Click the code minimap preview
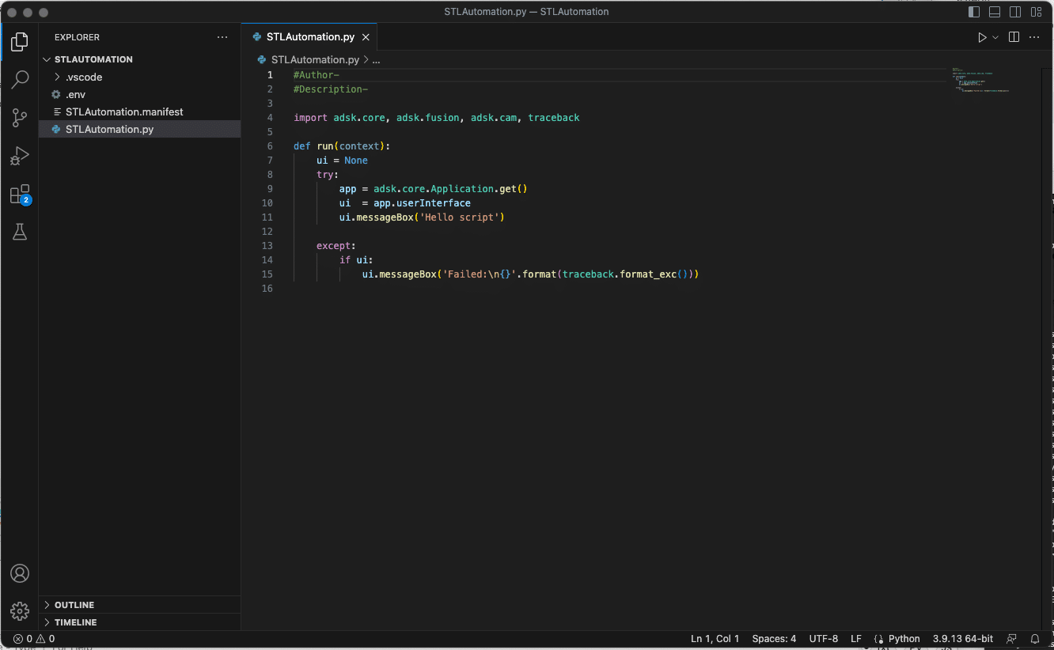The height and width of the screenshot is (650, 1054). tap(981, 81)
